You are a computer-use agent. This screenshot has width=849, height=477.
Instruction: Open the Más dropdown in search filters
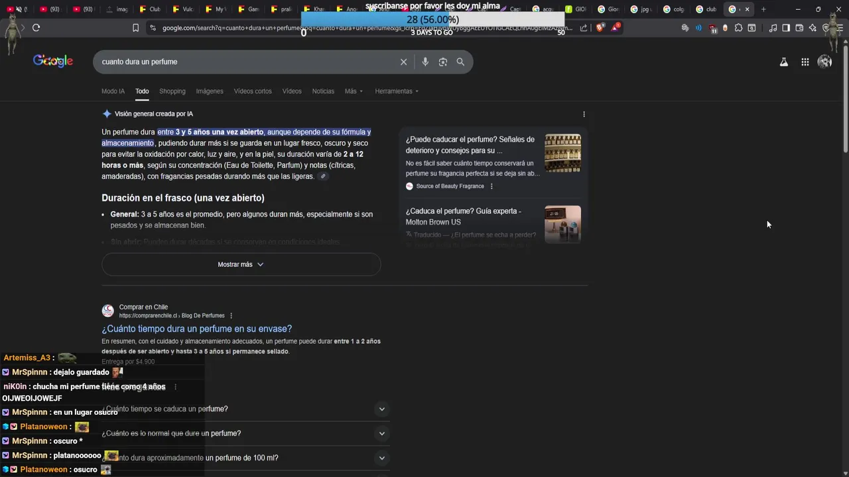pyautogui.click(x=354, y=91)
